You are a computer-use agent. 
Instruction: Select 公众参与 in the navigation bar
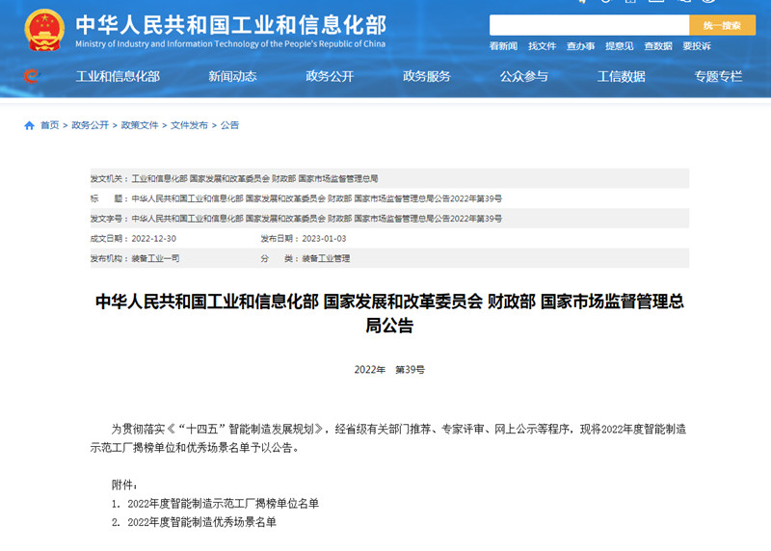tap(524, 77)
